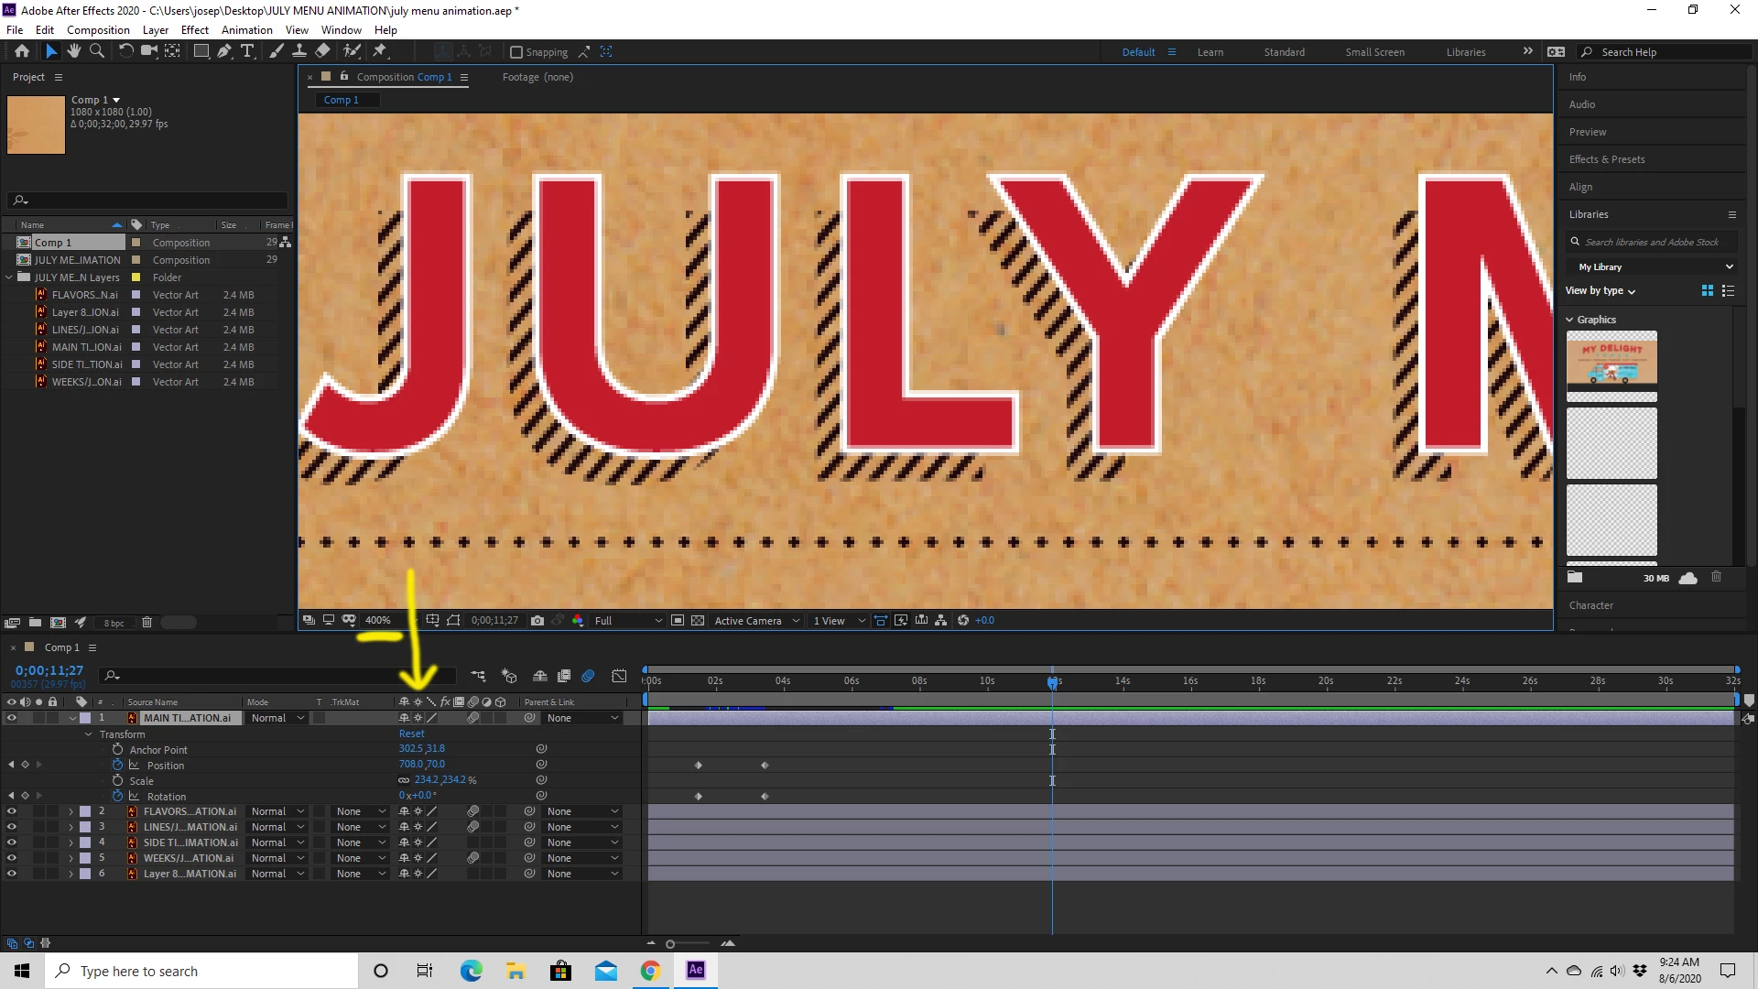Switch to the Learn workspace
Screen dimensions: 1758x989
1210,52
